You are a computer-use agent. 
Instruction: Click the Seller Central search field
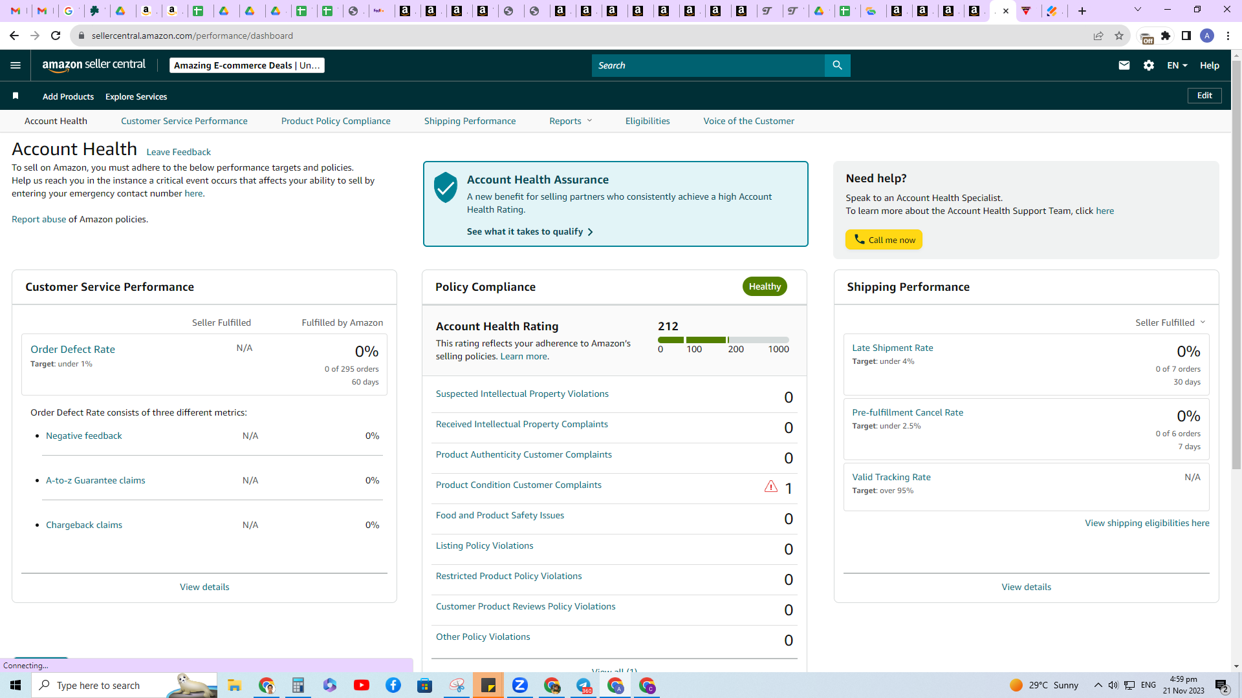pyautogui.click(x=708, y=65)
